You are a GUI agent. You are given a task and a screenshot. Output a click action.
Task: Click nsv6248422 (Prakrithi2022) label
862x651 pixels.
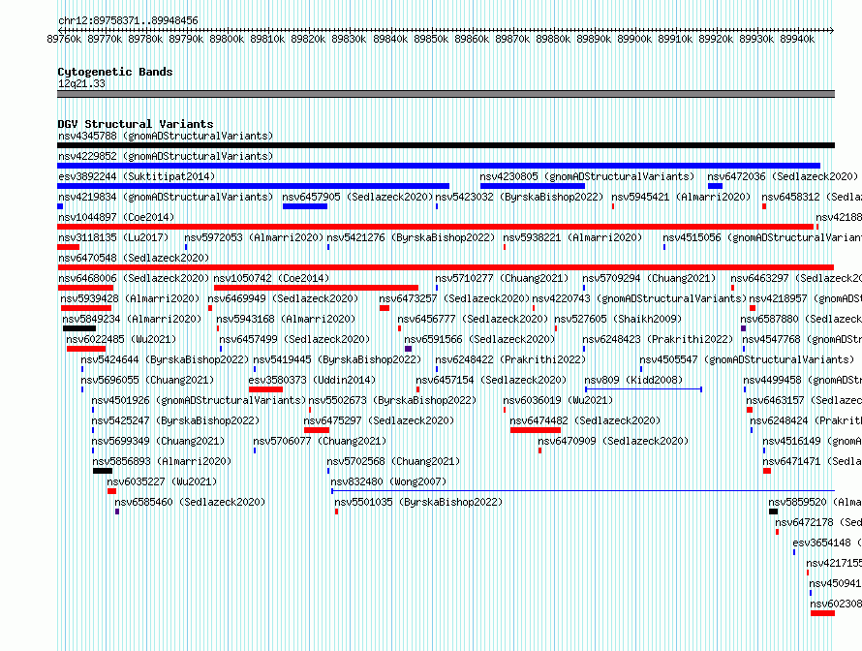[x=510, y=359]
